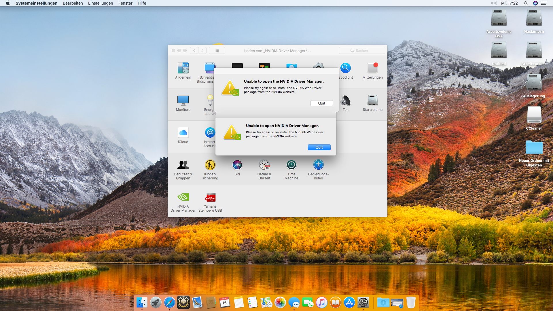Open the Spotlight preference pane

[346, 71]
